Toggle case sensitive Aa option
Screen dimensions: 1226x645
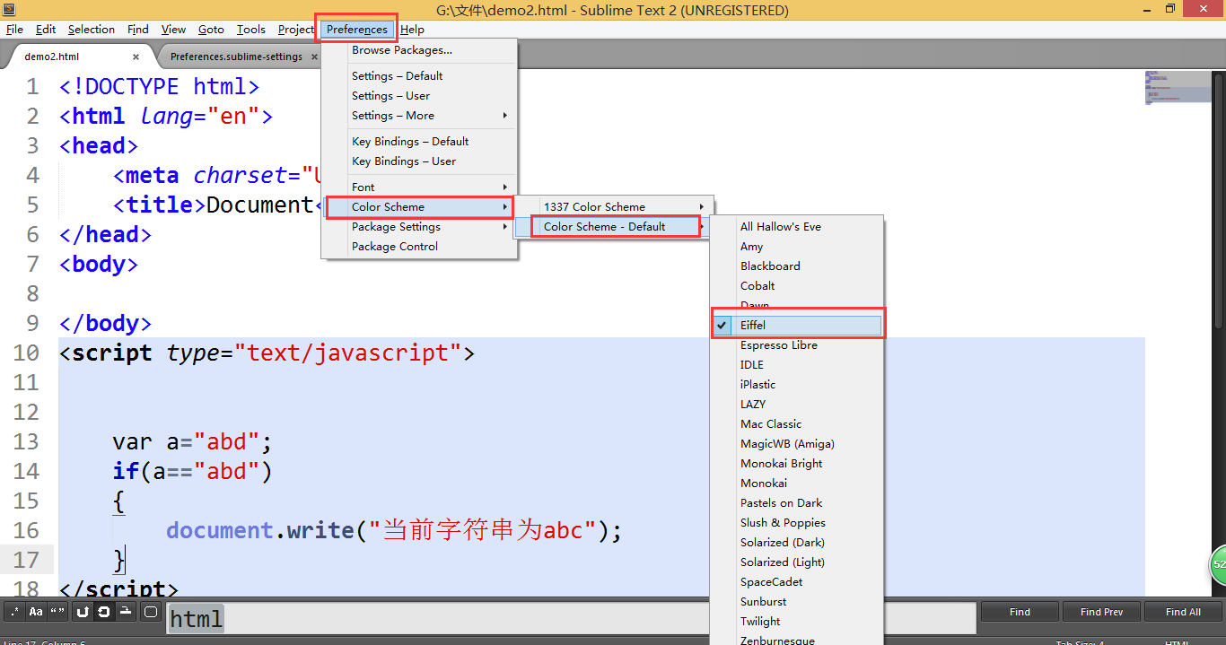click(x=36, y=612)
